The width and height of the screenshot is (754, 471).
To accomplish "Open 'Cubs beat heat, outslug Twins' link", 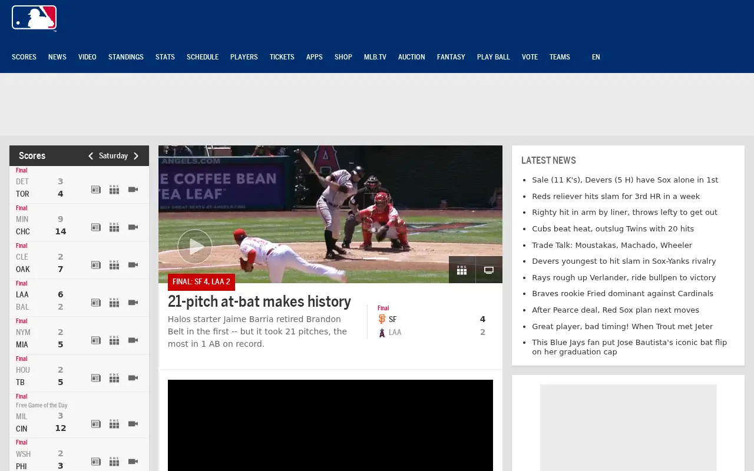I will (613, 228).
